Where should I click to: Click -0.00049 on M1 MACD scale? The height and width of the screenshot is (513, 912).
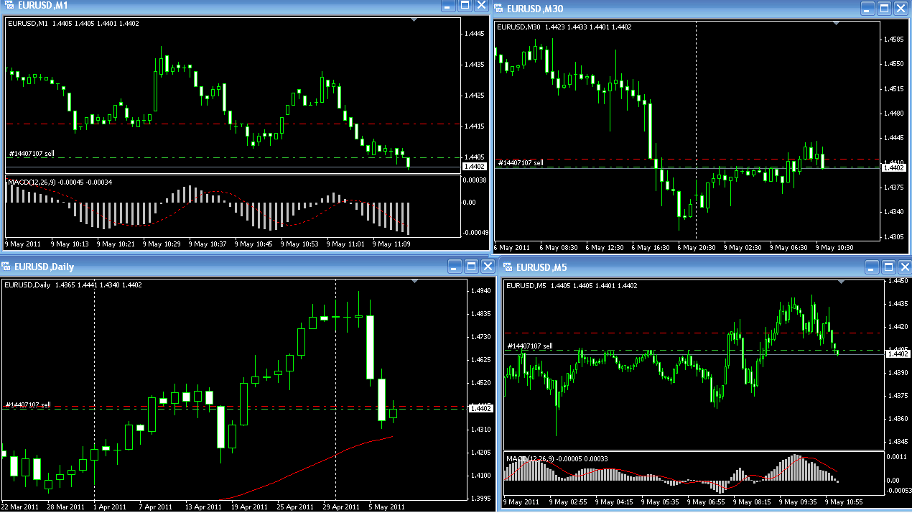tap(475, 233)
